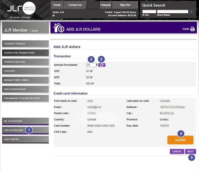Click the orange Update button

180,140
